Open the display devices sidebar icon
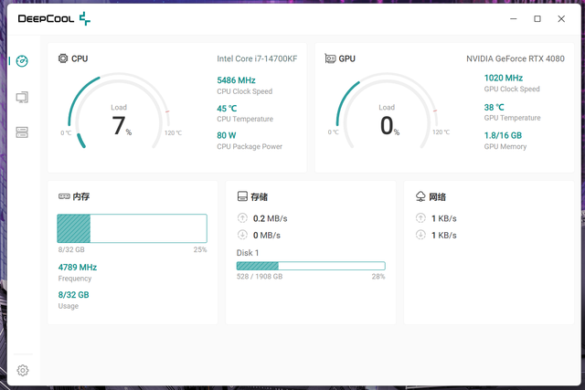Image resolution: width=585 pixels, height=390 pixels. pyautogui.click(x=22, y=98)
